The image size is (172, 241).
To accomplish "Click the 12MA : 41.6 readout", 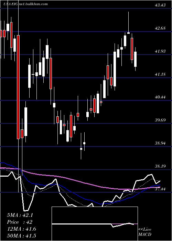I will coord(21,229).
